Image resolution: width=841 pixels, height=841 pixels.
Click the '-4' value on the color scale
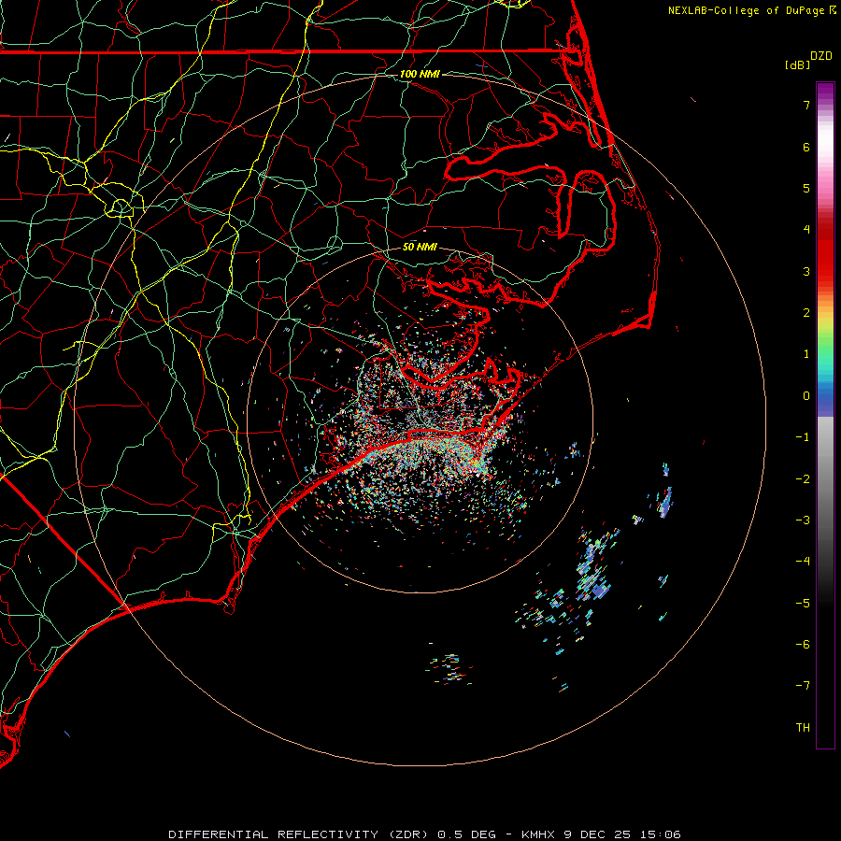(x=803, y=562)
